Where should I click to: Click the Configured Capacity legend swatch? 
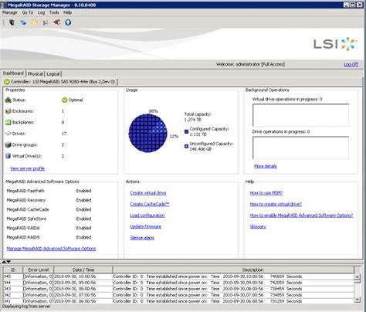click(186, 131)
